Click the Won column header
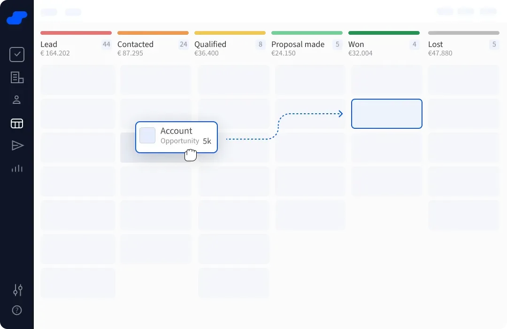Screen dimensions: 507x329 pos(356,44)
